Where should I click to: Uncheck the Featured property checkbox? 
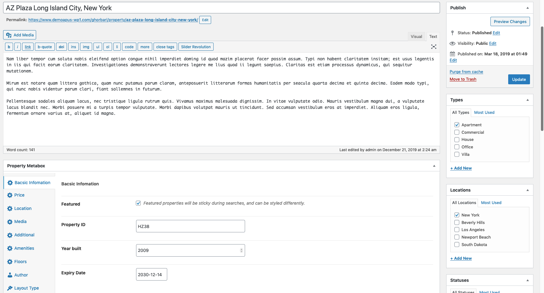point(138,203)
